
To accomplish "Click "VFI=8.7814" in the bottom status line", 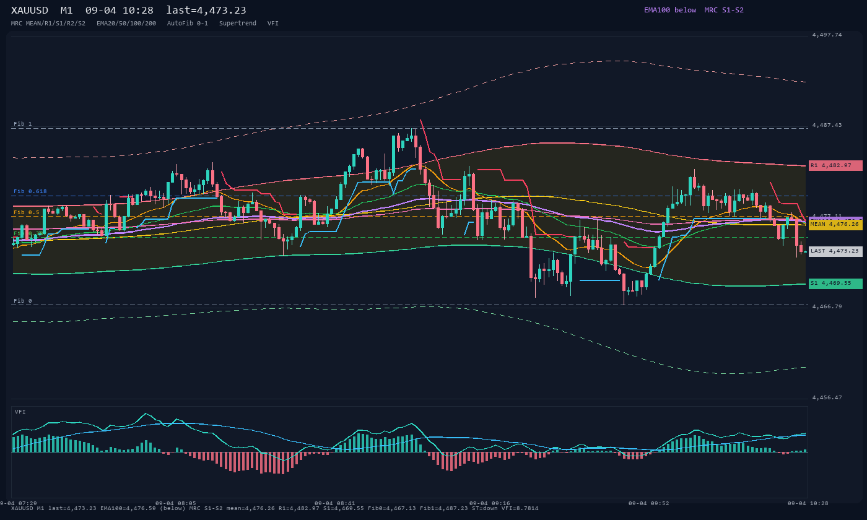I will pos(520,508).
